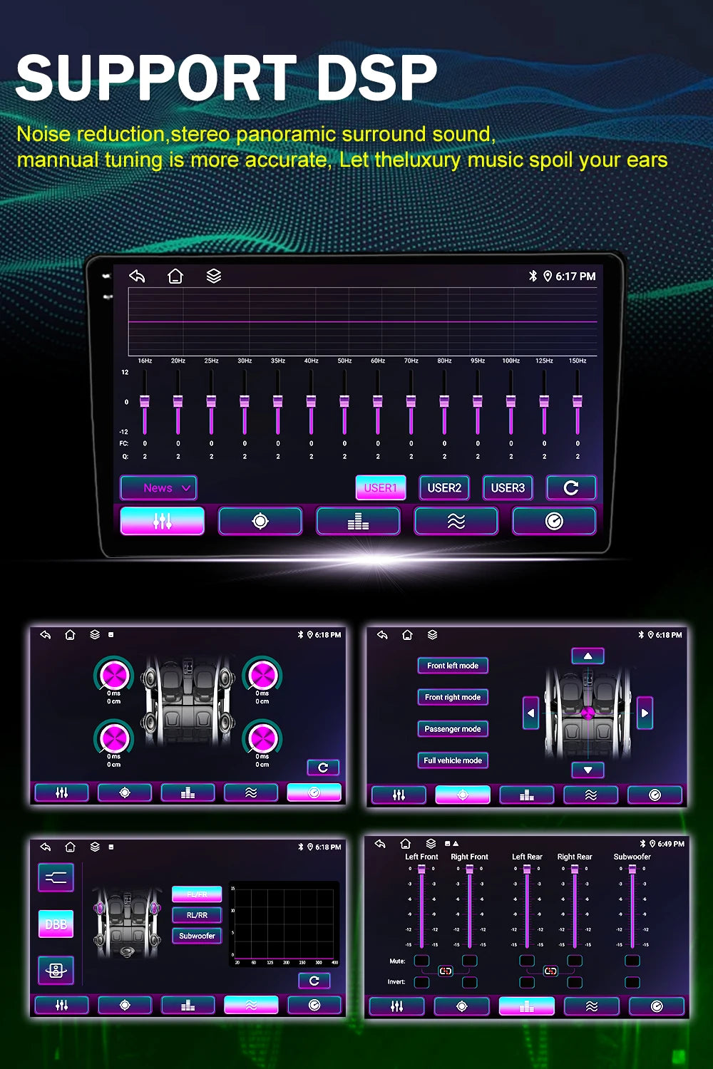Open the stacked-layers recent apps icon at 6:17 PM

[214, 276]
